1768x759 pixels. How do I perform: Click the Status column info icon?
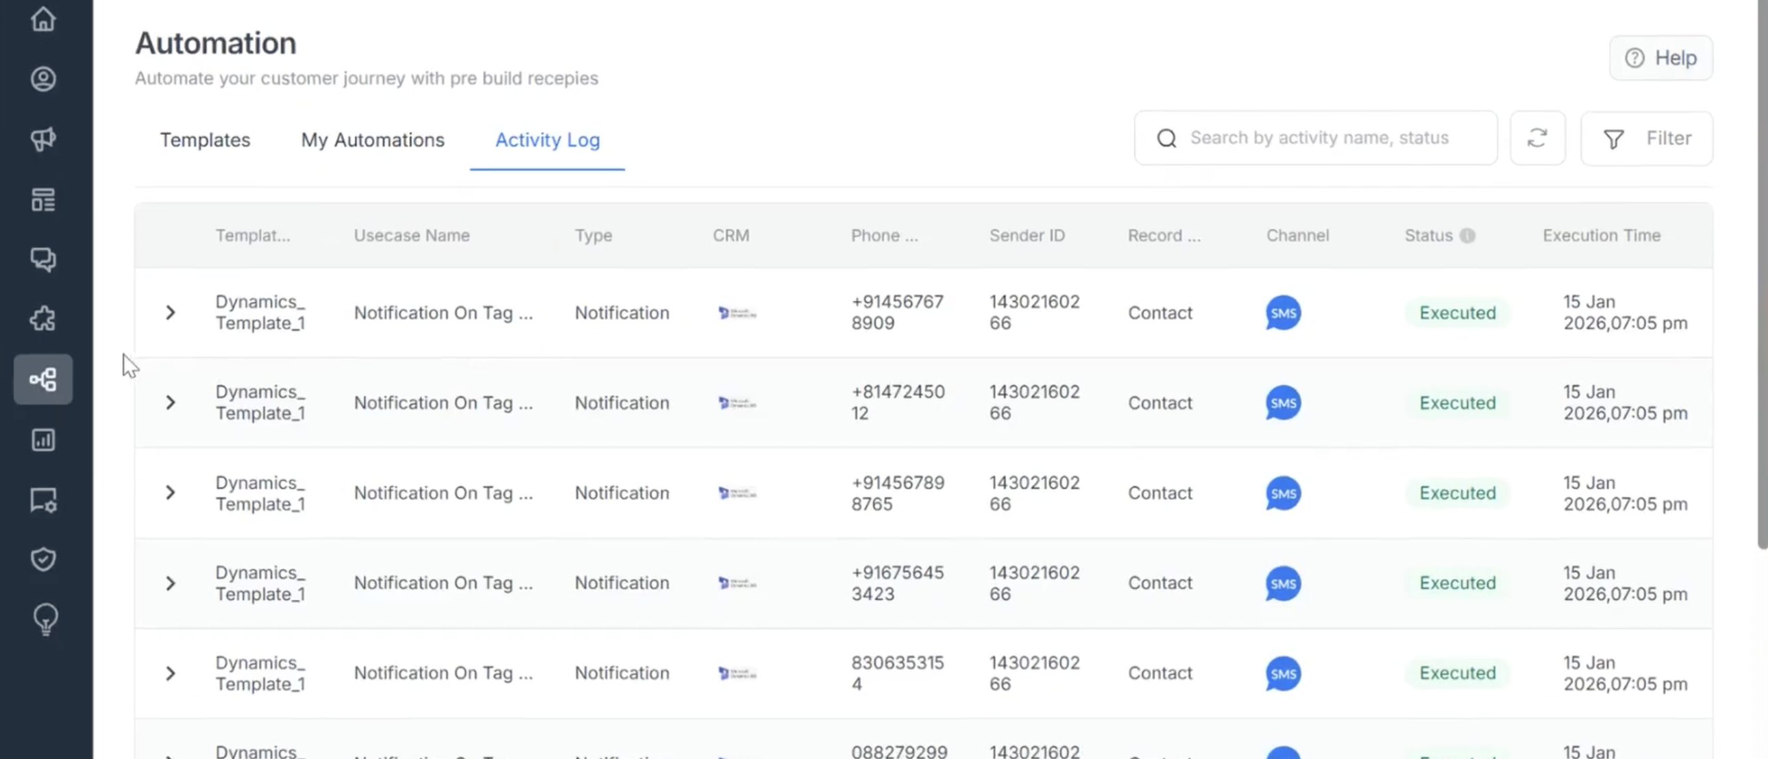click(x=1467, y=236)
